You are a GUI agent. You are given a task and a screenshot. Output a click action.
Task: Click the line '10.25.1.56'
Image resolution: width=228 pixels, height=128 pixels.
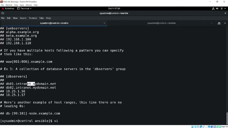pyautogui.click(x=16, y=91)
